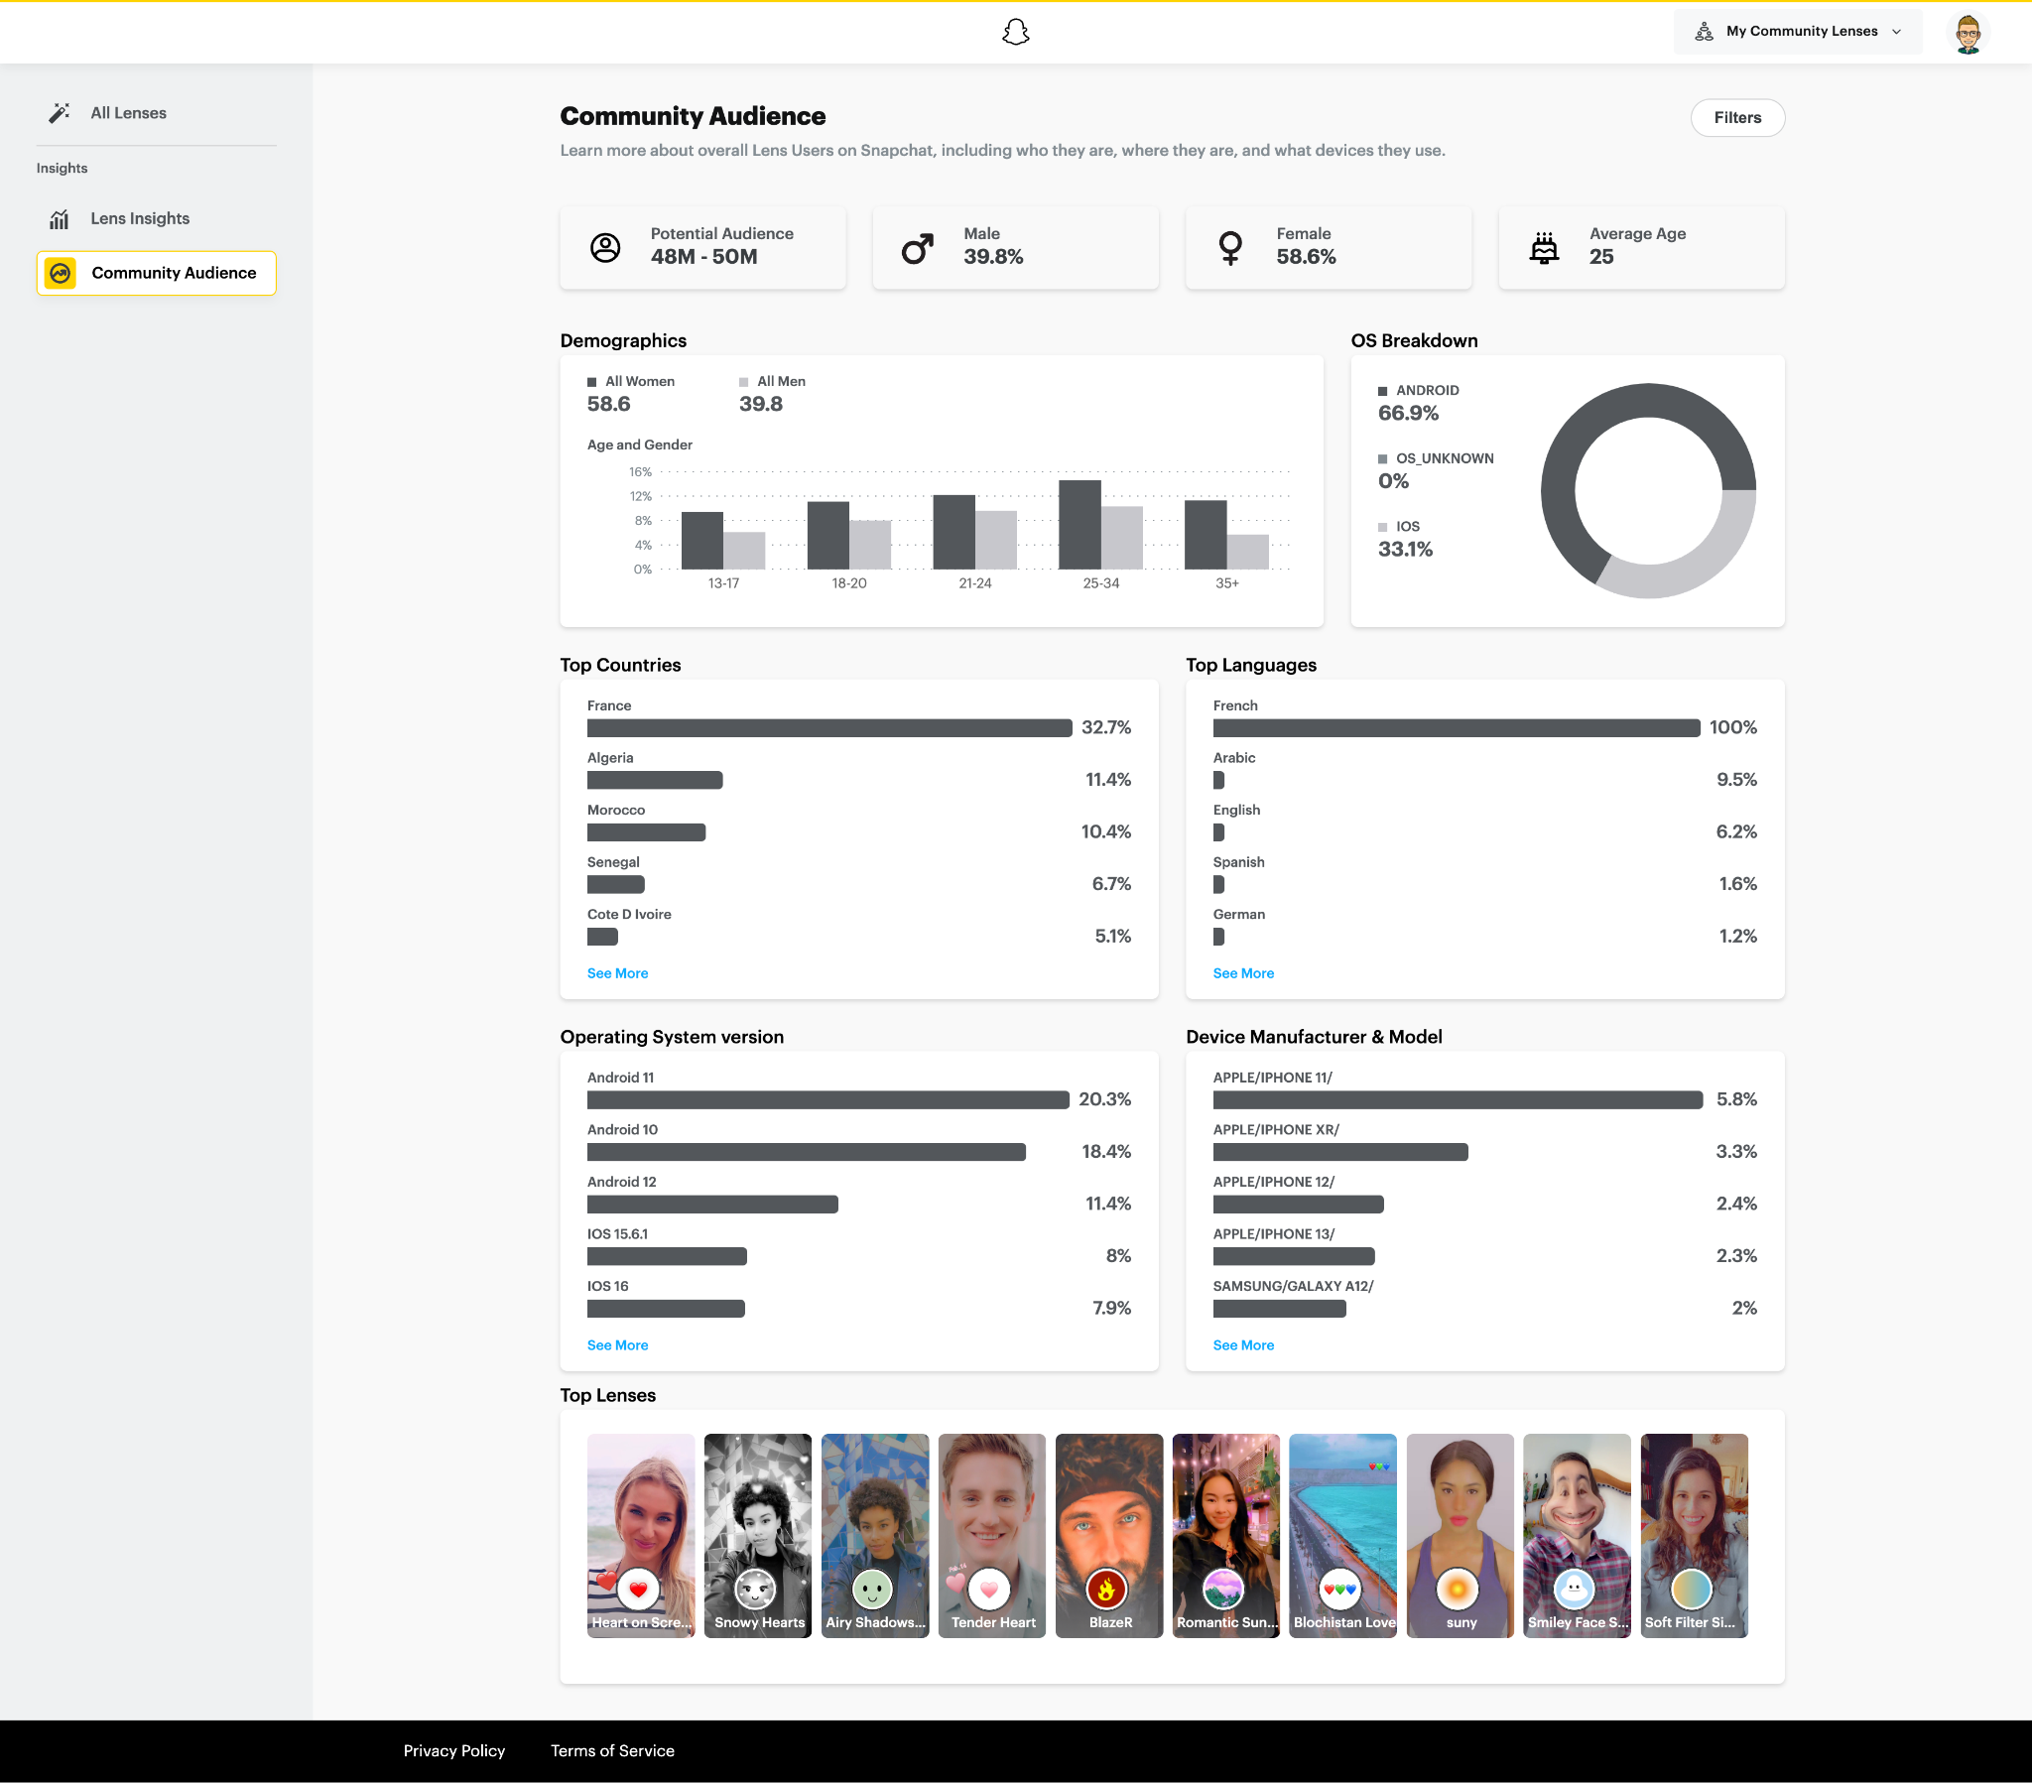Viewport: 2032px width, 1783px height.
Task: Click the Female gender symbol icon
Action: [x=1229, y=248]
